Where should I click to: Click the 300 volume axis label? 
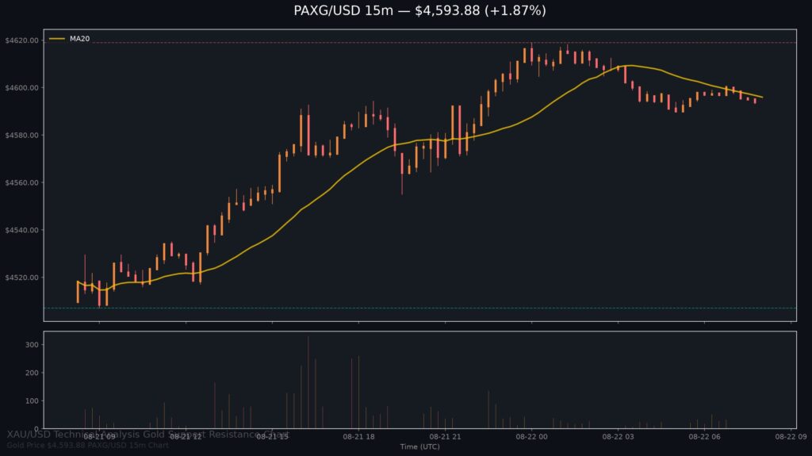[x=32, y=345]
